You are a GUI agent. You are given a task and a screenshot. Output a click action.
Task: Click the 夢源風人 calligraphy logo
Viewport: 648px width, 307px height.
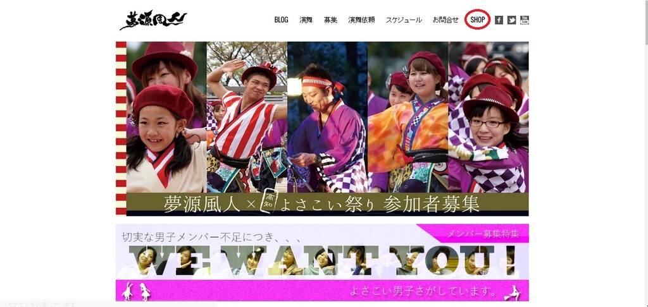point(153,20)
